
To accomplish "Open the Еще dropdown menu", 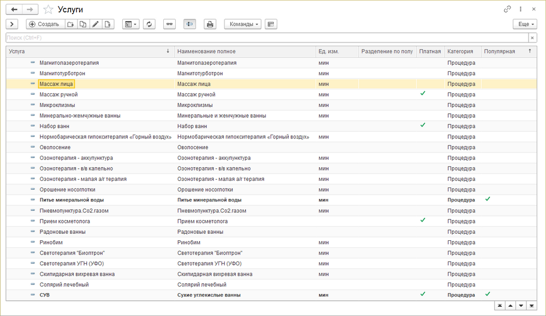I will click(525, 24).
